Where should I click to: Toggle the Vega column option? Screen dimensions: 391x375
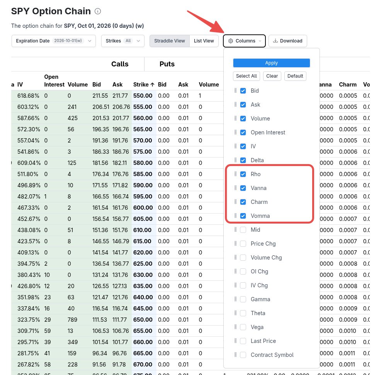pos(243,327)
